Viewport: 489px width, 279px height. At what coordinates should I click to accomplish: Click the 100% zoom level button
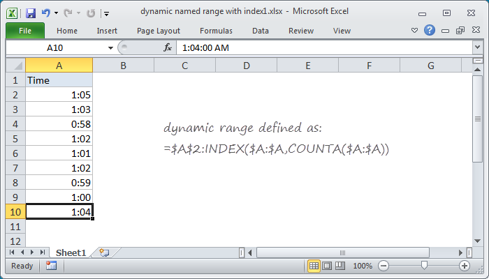pyautogui.click(x=362, y=266)
